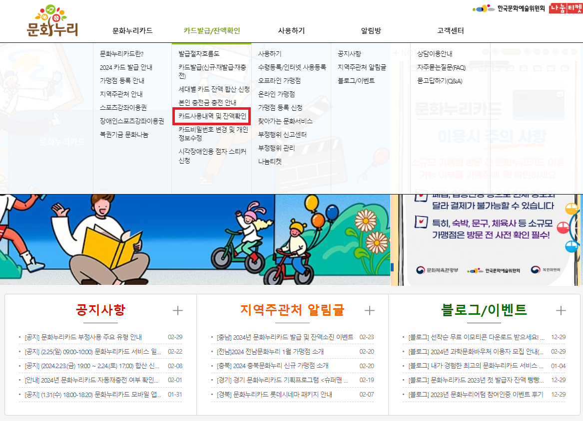Expand the 지역주관처 알림글 list

pyautogui.click(x=370, y=310)
